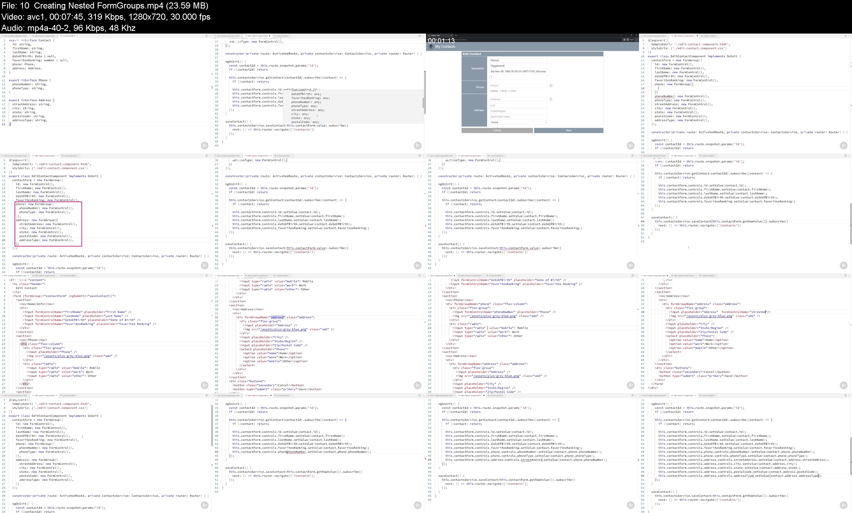
Task: Click 'phone: Phone,' line in Contact interface
Action: point(24,64)
